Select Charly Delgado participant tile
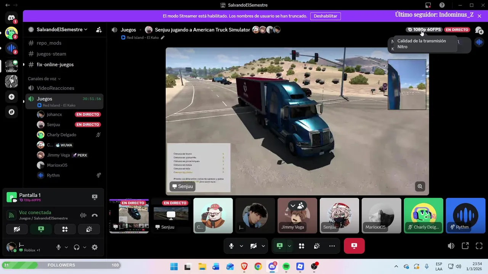The height and width of the screenshot is (274, 488). [423, 216]
